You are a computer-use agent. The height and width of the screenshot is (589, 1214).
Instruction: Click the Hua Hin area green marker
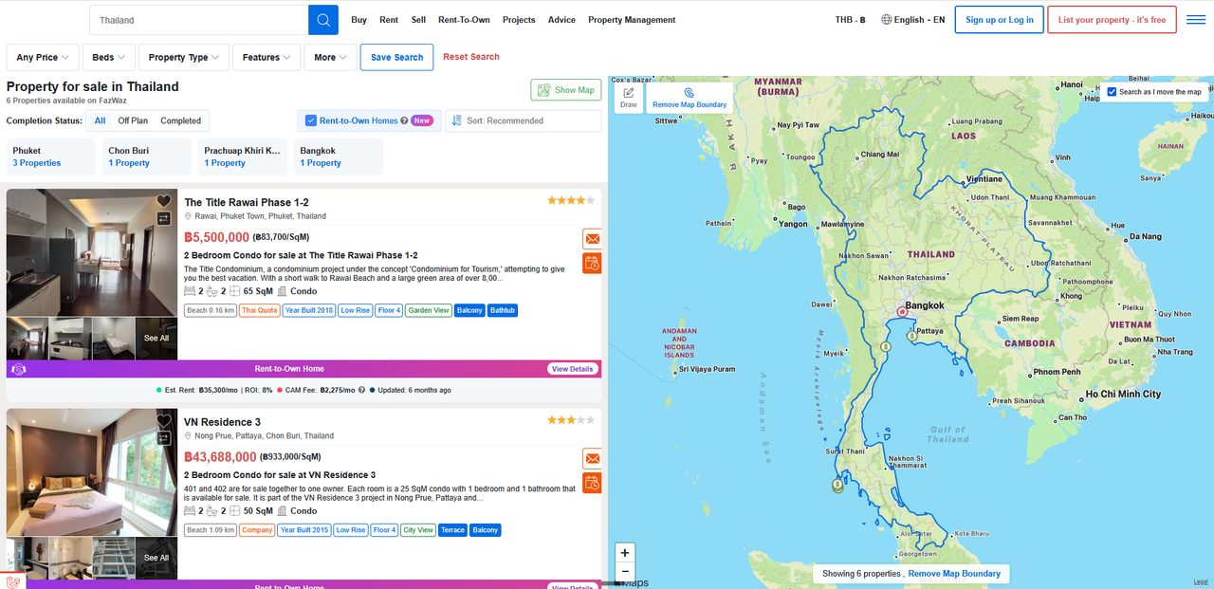pos(886,347)
